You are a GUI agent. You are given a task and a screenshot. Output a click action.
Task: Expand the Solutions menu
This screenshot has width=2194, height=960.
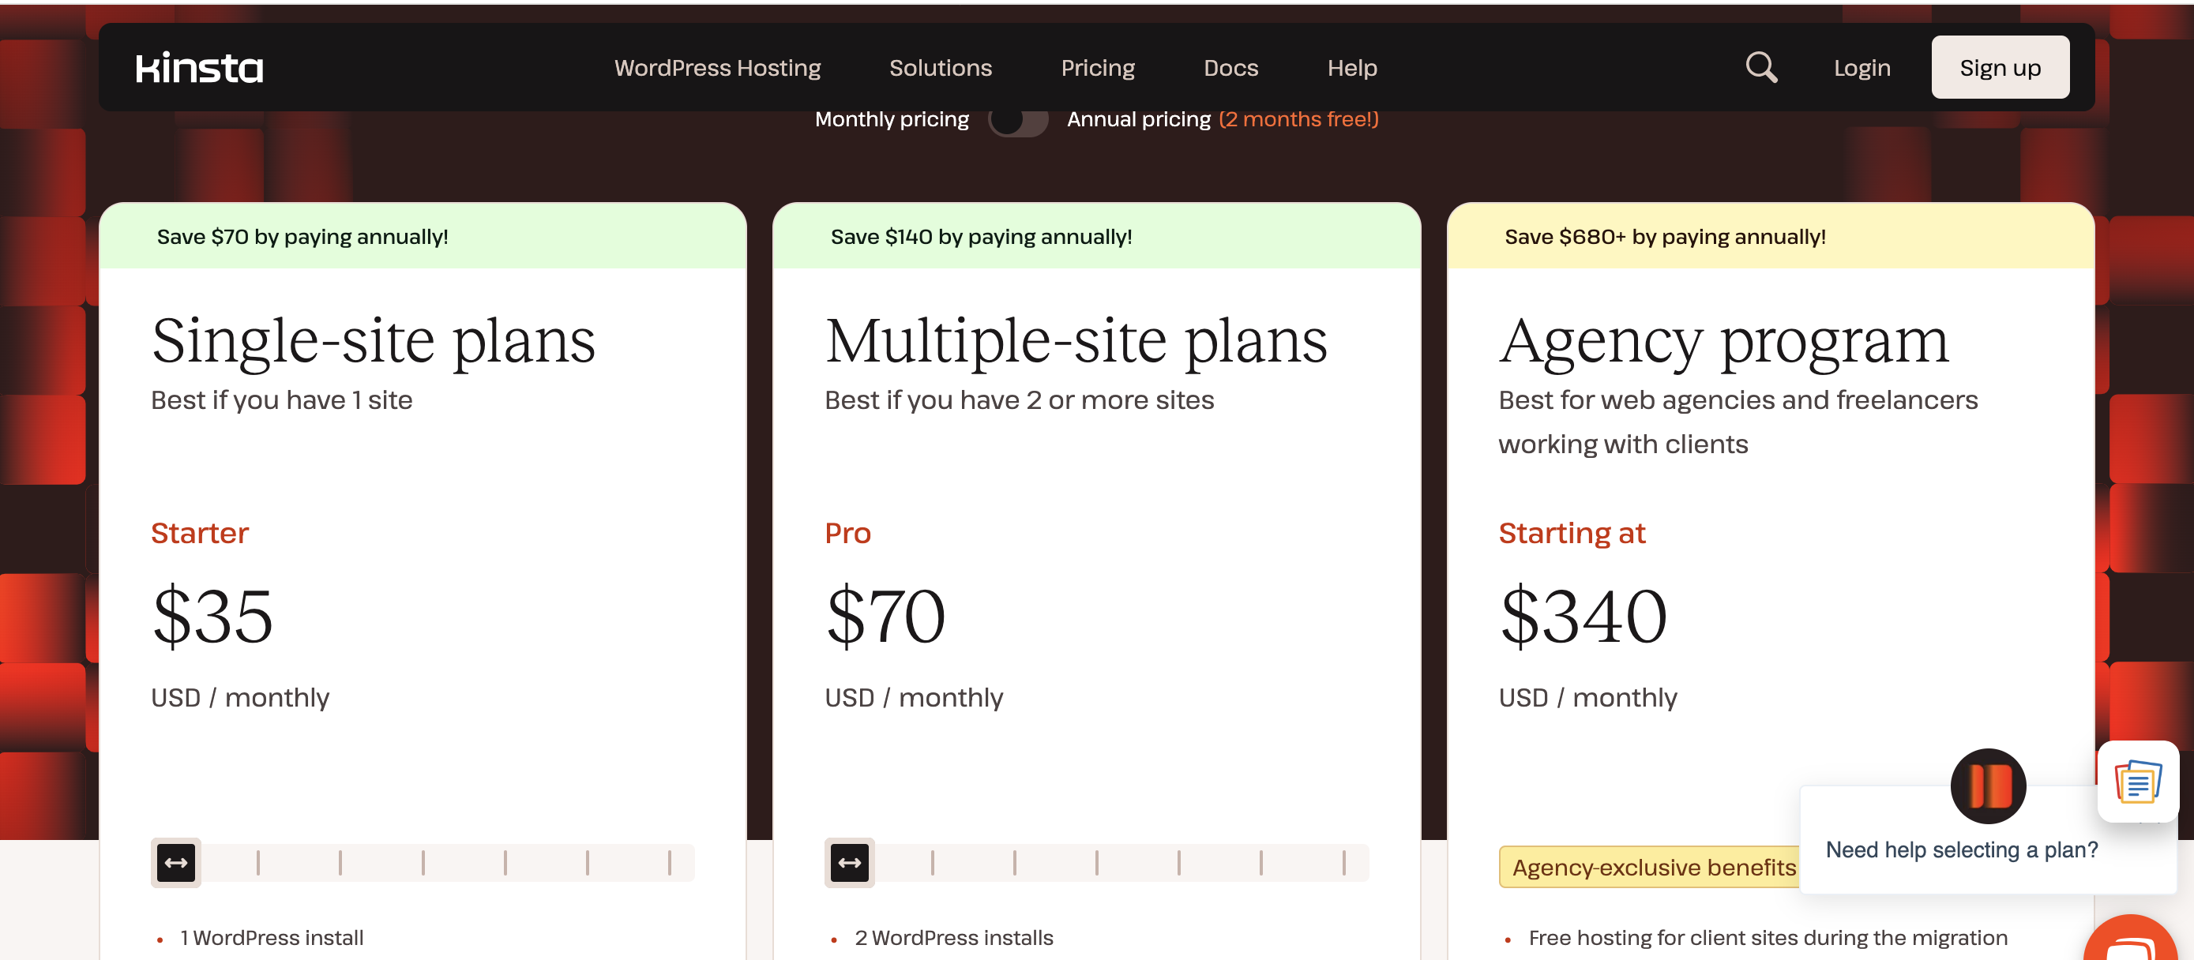tap(941, 68)
